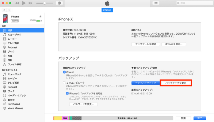Select 概要 in the sidebar
Viewport: 214px width, 122px height.
pyautogui.click(x=22, y=30)
